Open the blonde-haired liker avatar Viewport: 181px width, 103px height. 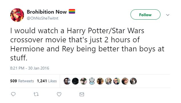pyautogui.click(x=108, y=81)
